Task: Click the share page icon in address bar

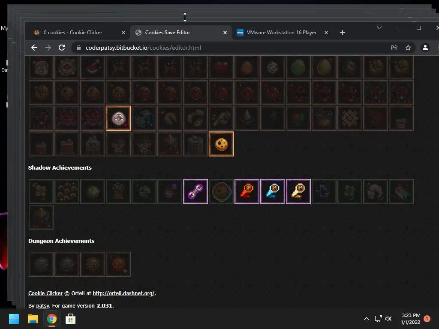Action: [x=394, y=48]
